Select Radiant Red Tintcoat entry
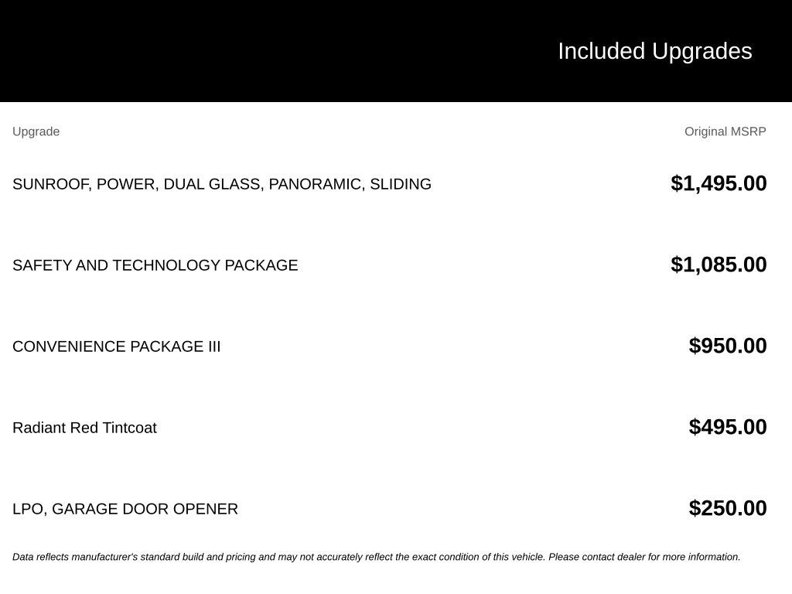This screenshot has height=594, width=792. 84,428
